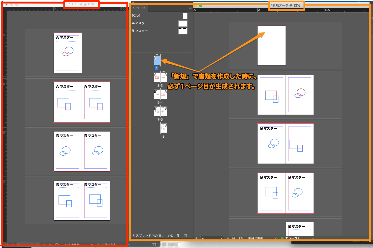This screenshot has height=248, width=373.
Task: Select spread 3-2 in Pages panel
Action: coord(160,77)
